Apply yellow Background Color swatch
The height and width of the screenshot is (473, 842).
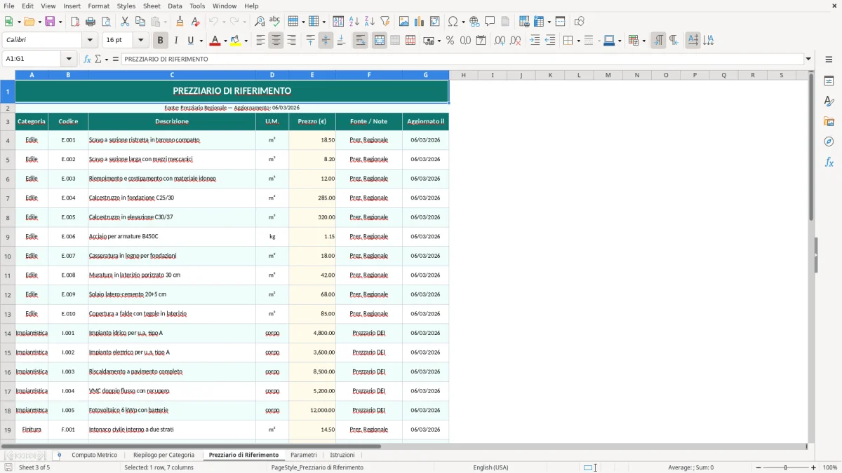tap(236, 41)
